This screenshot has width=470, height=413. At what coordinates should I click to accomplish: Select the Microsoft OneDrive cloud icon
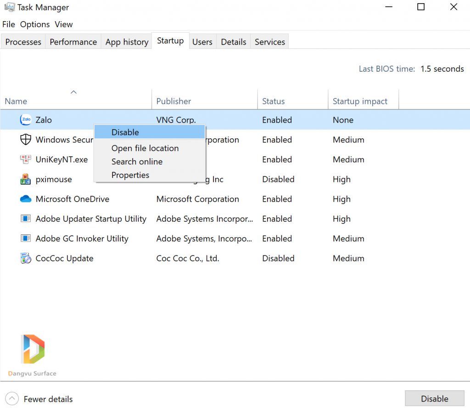[26, 199]
